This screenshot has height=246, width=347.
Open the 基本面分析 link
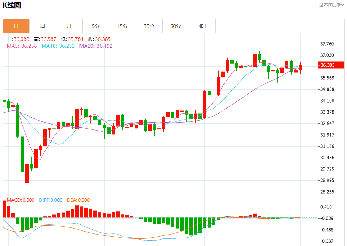coord(331,5)
